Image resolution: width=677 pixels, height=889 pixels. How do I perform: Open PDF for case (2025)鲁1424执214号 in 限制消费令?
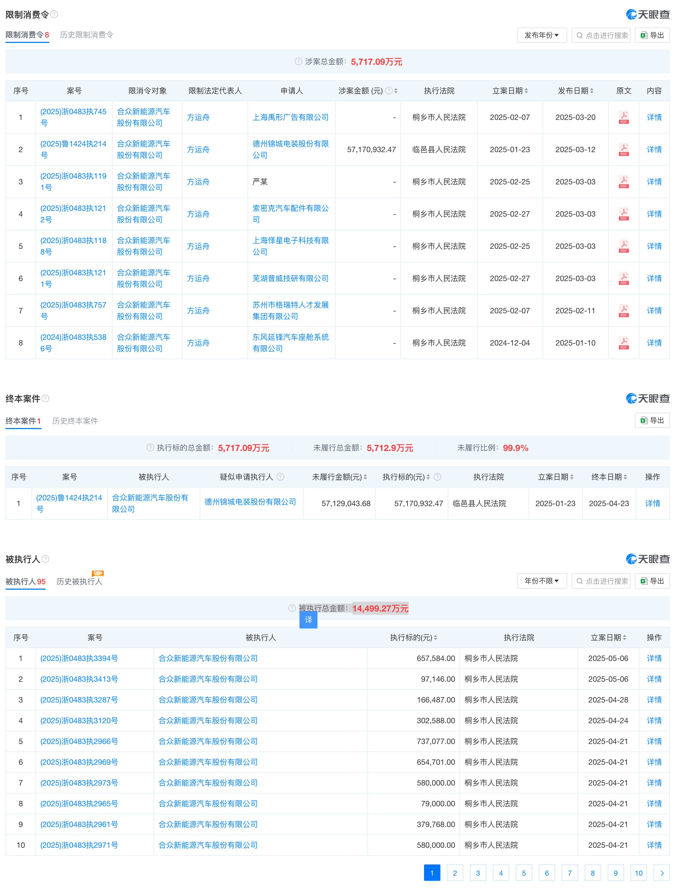pos(623,149)
